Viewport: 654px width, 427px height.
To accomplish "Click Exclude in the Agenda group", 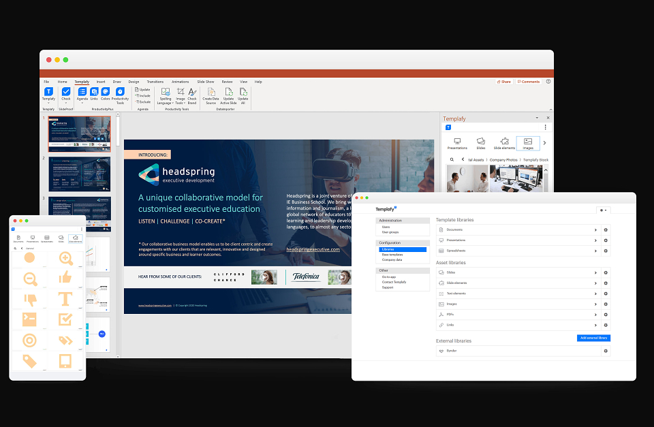I will (142, 101).
